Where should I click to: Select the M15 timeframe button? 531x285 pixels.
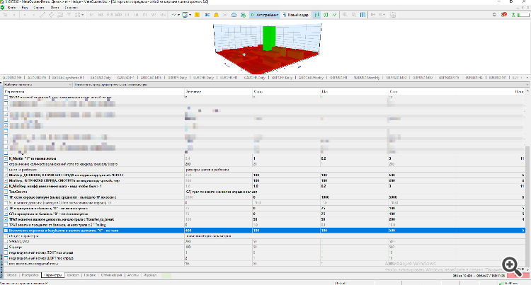coord(109,15)
